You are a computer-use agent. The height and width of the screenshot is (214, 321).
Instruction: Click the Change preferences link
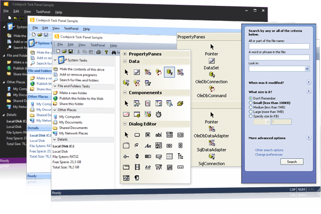pos(270,154)
